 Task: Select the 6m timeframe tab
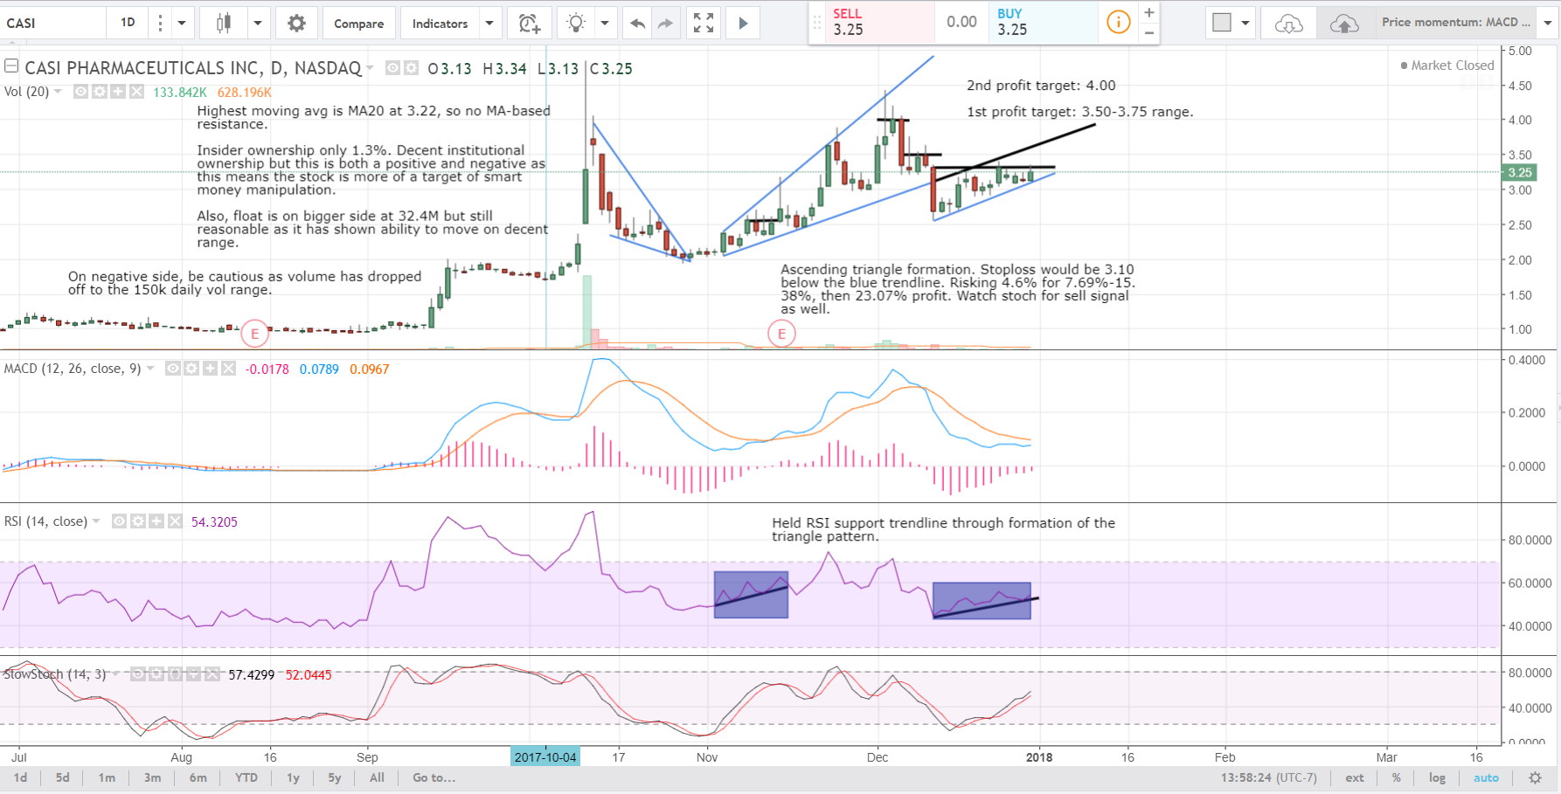198,777
